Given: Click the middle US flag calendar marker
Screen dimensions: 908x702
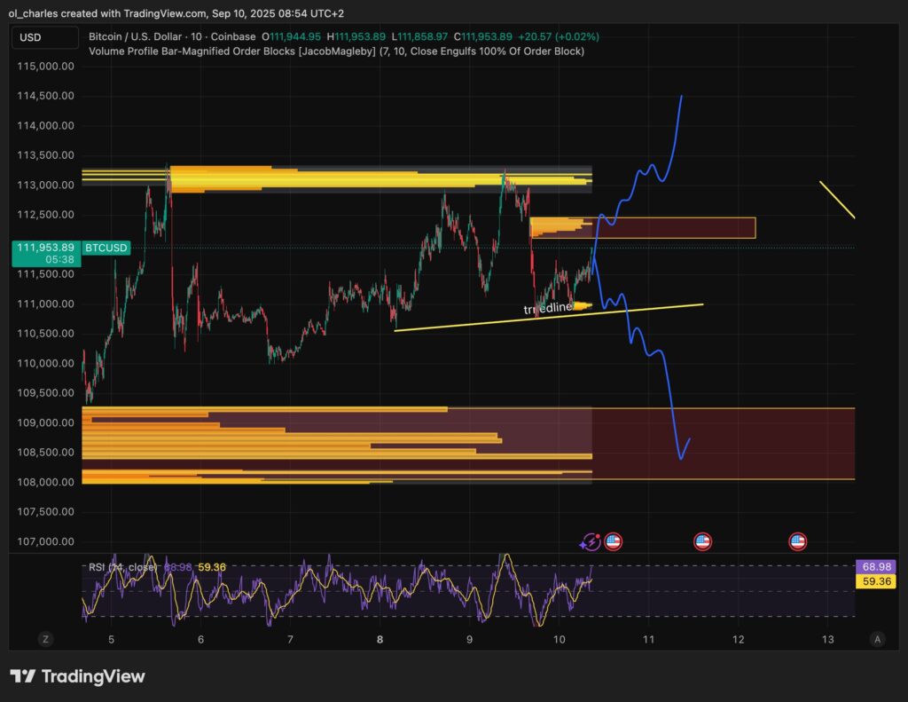Looking at the screenshot, I should tap(703, 541).
